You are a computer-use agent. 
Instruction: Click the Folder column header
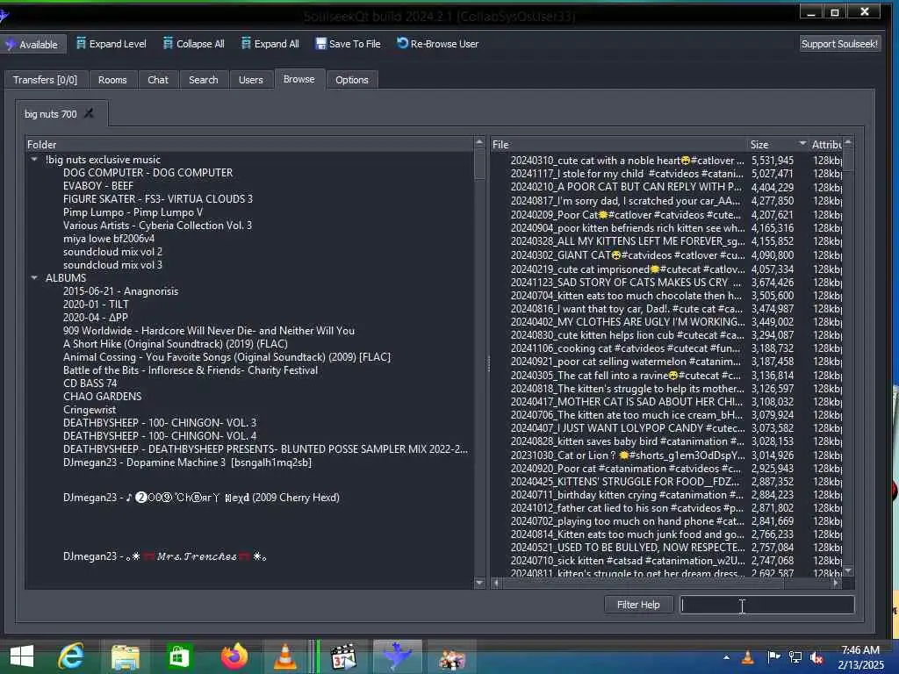(x=250, y=145)
